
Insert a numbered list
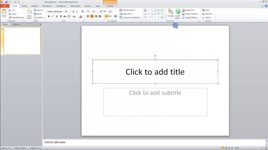click(x=94, y=11)
